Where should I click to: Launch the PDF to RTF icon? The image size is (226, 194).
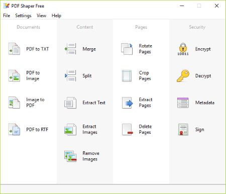(14, 129)
